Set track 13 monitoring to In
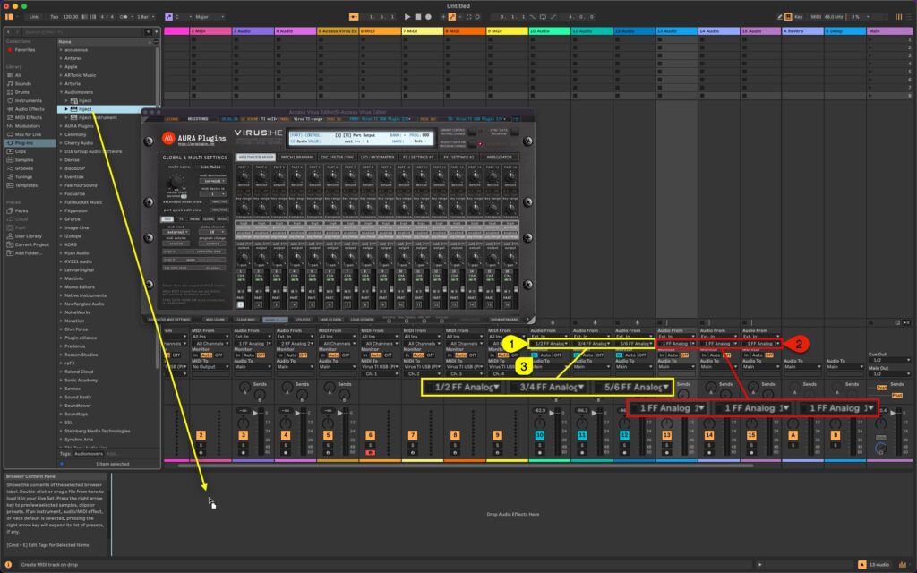 click(662, 355)
